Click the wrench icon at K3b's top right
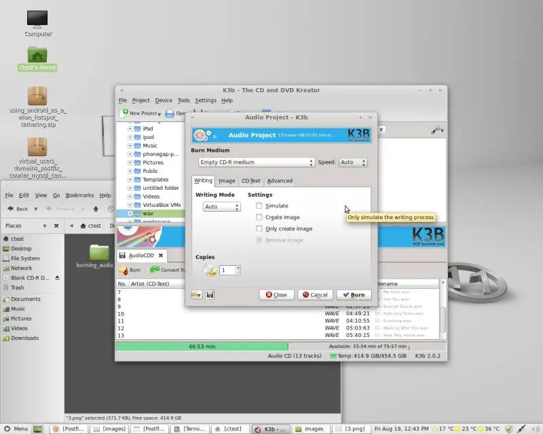The width and height of the screenshot is (543, 434). (x=437, y=130)
